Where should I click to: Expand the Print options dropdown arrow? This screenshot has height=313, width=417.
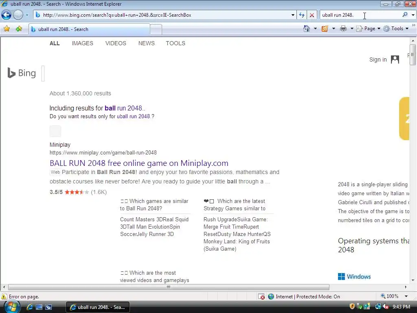click(351, 29)
